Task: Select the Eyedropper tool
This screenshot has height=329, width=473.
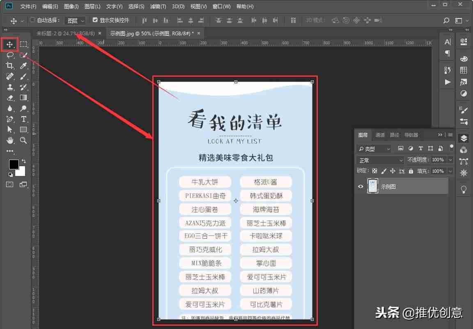Action: click(x=23, y=66)
